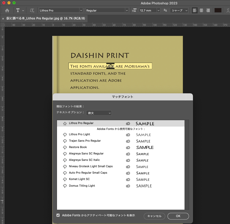Click Creative Cloud icon for Domus Titling Light
The width and height of the screenshot is (230, 224).
click(128, 186)
